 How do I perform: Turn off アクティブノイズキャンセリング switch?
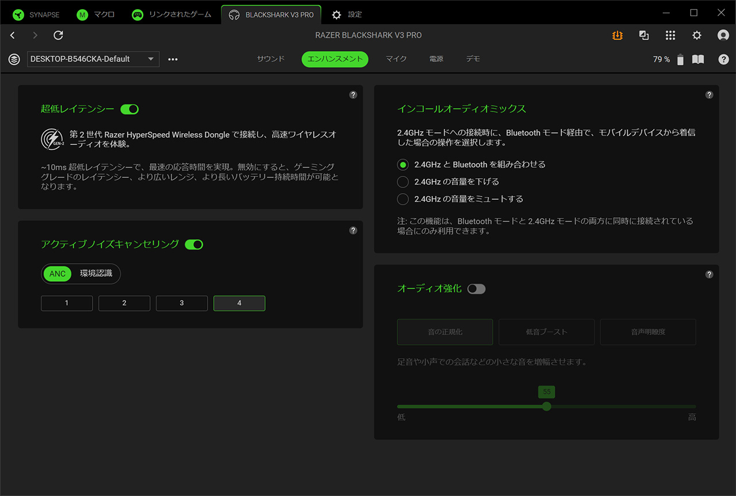click(x=194, y=245)
